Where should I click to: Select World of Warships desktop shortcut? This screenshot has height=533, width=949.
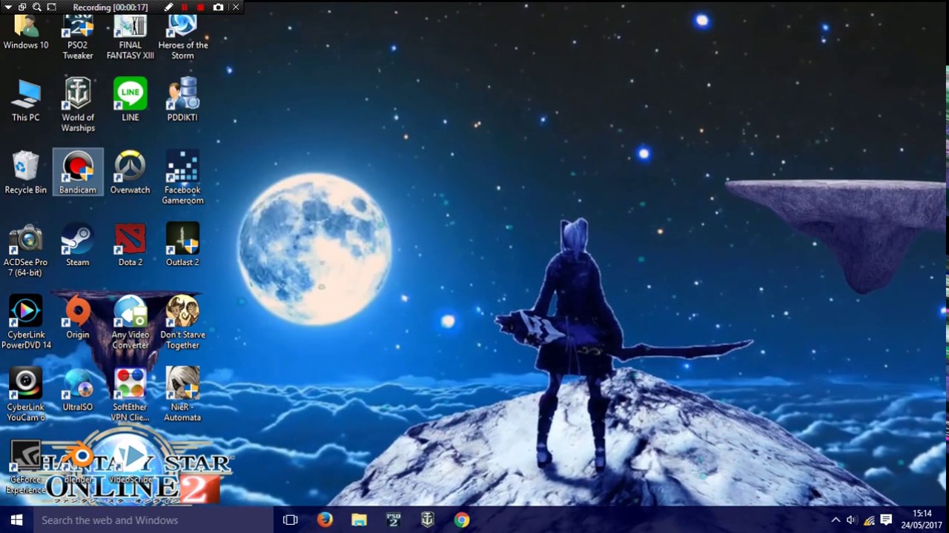click(x=78, y=105)
